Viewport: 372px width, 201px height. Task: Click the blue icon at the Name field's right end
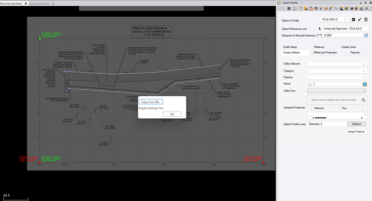[364, 84]
